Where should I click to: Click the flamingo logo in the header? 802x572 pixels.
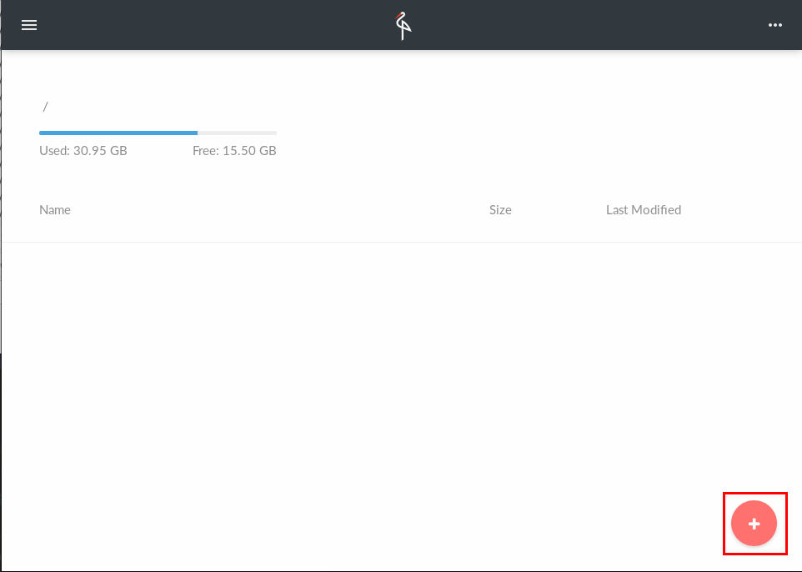(x=402, y=24)
